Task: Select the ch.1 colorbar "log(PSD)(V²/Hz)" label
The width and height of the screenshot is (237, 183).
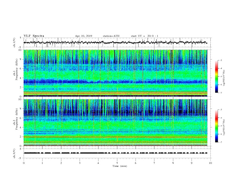Action: tap(224, 78)
